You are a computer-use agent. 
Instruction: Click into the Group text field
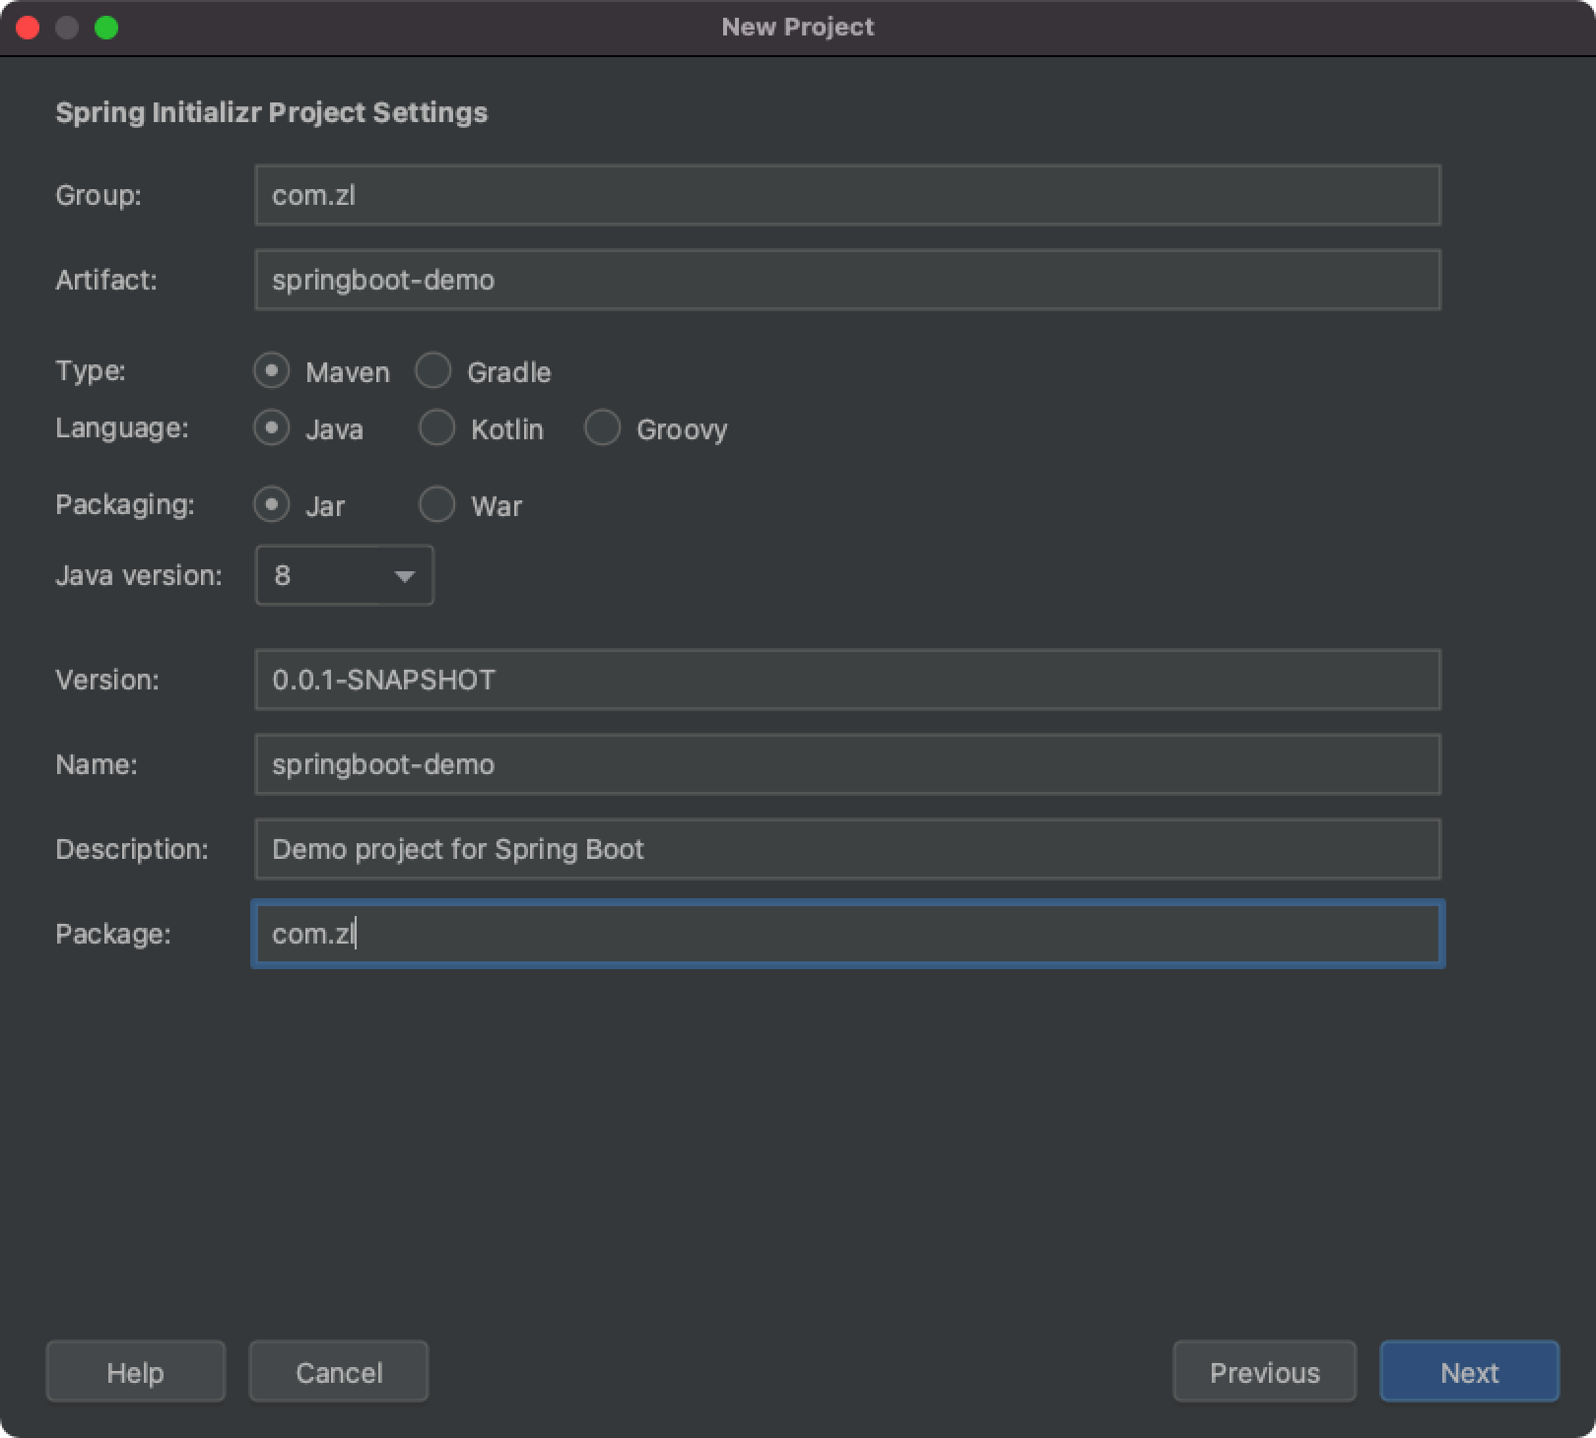click(847, 195)
